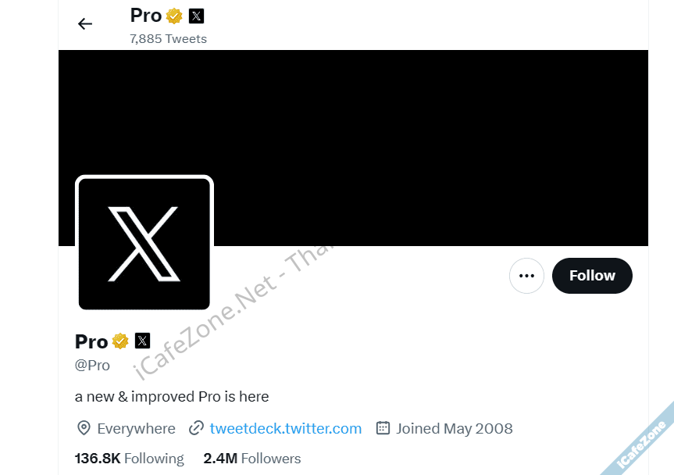
Task: Click the gold verified badge in header
Action: pyautogui.click(x=174, y=16)
